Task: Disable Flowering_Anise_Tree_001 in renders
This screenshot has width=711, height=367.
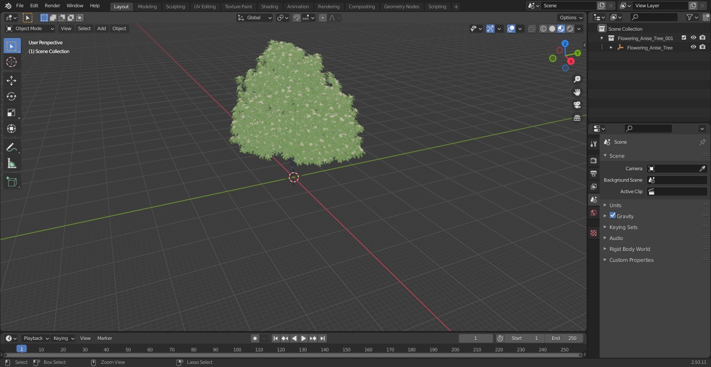Action: (703, 38)
